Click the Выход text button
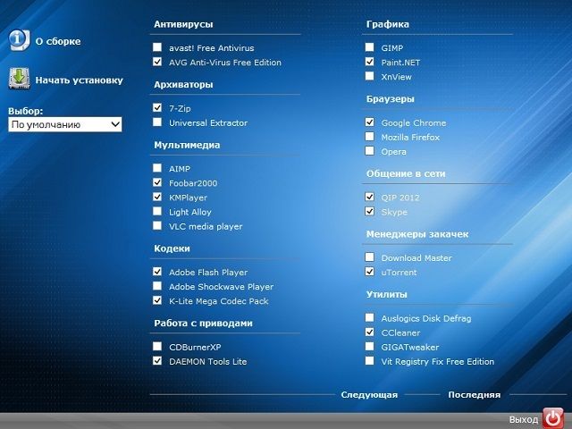Image resolution: width=572 pixels, height=429 pixels. (524, 419)
